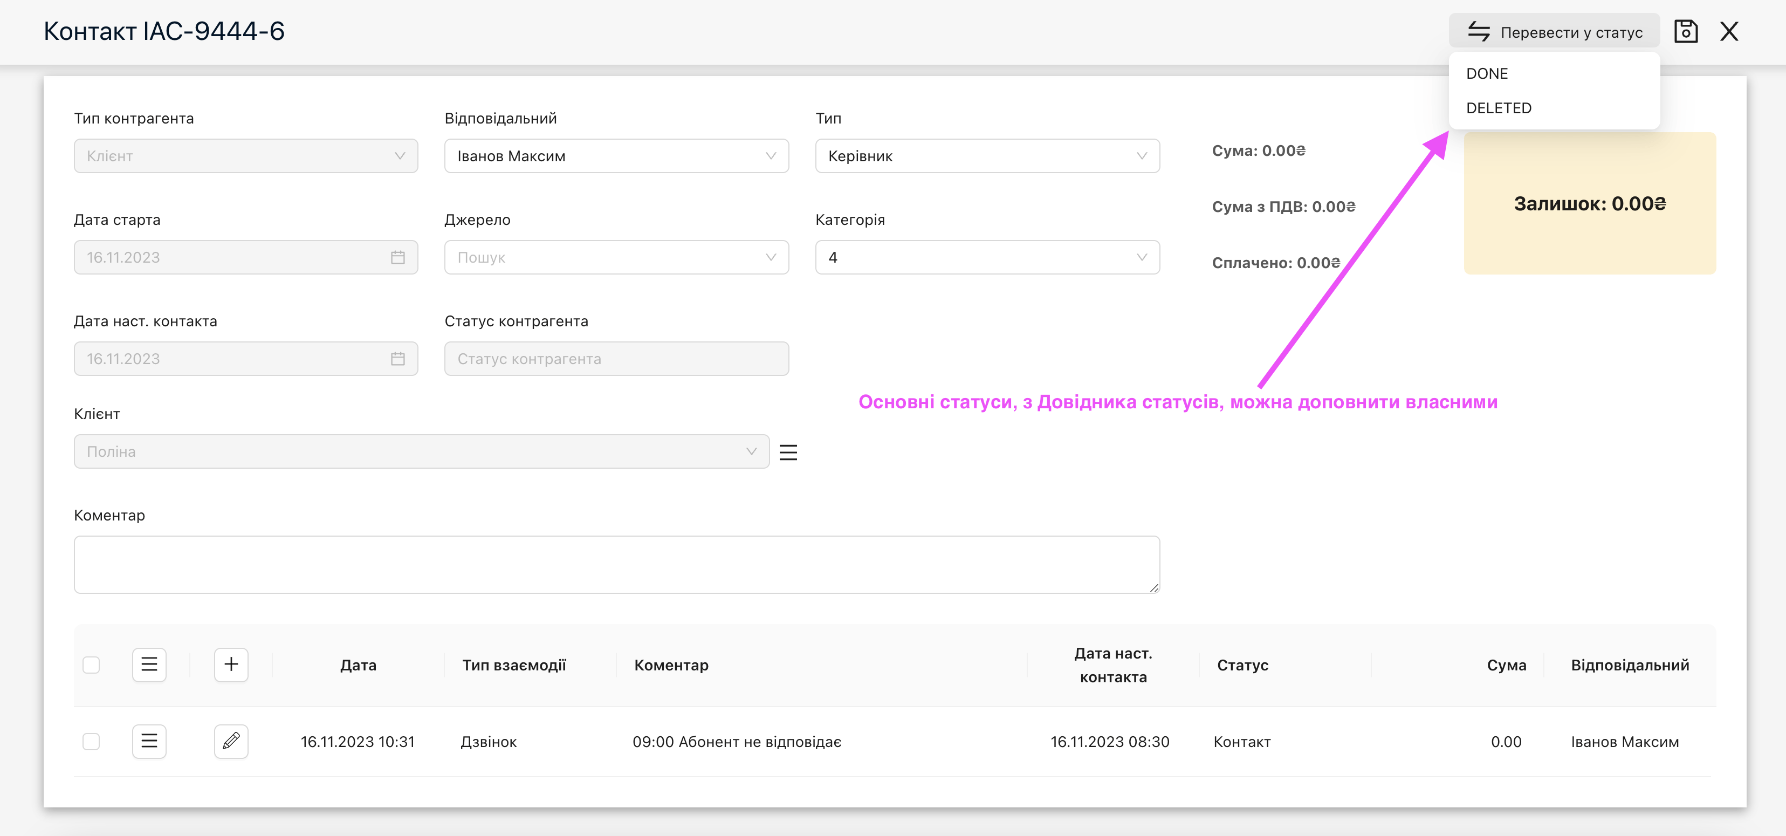
Task: Click inside the Коментар text area
Action: point(616,564)
